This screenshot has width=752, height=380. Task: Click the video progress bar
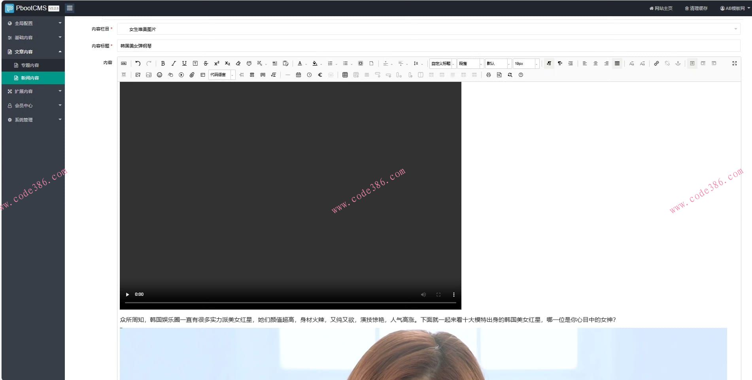coord(290,302)
